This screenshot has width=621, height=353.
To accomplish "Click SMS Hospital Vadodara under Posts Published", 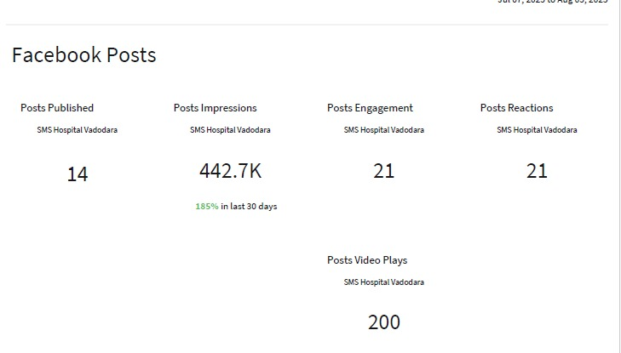I will [x=78, y=130].
